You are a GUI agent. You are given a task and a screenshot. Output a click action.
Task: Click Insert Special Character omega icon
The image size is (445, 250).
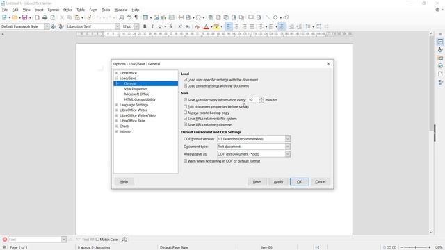(198, 17)
